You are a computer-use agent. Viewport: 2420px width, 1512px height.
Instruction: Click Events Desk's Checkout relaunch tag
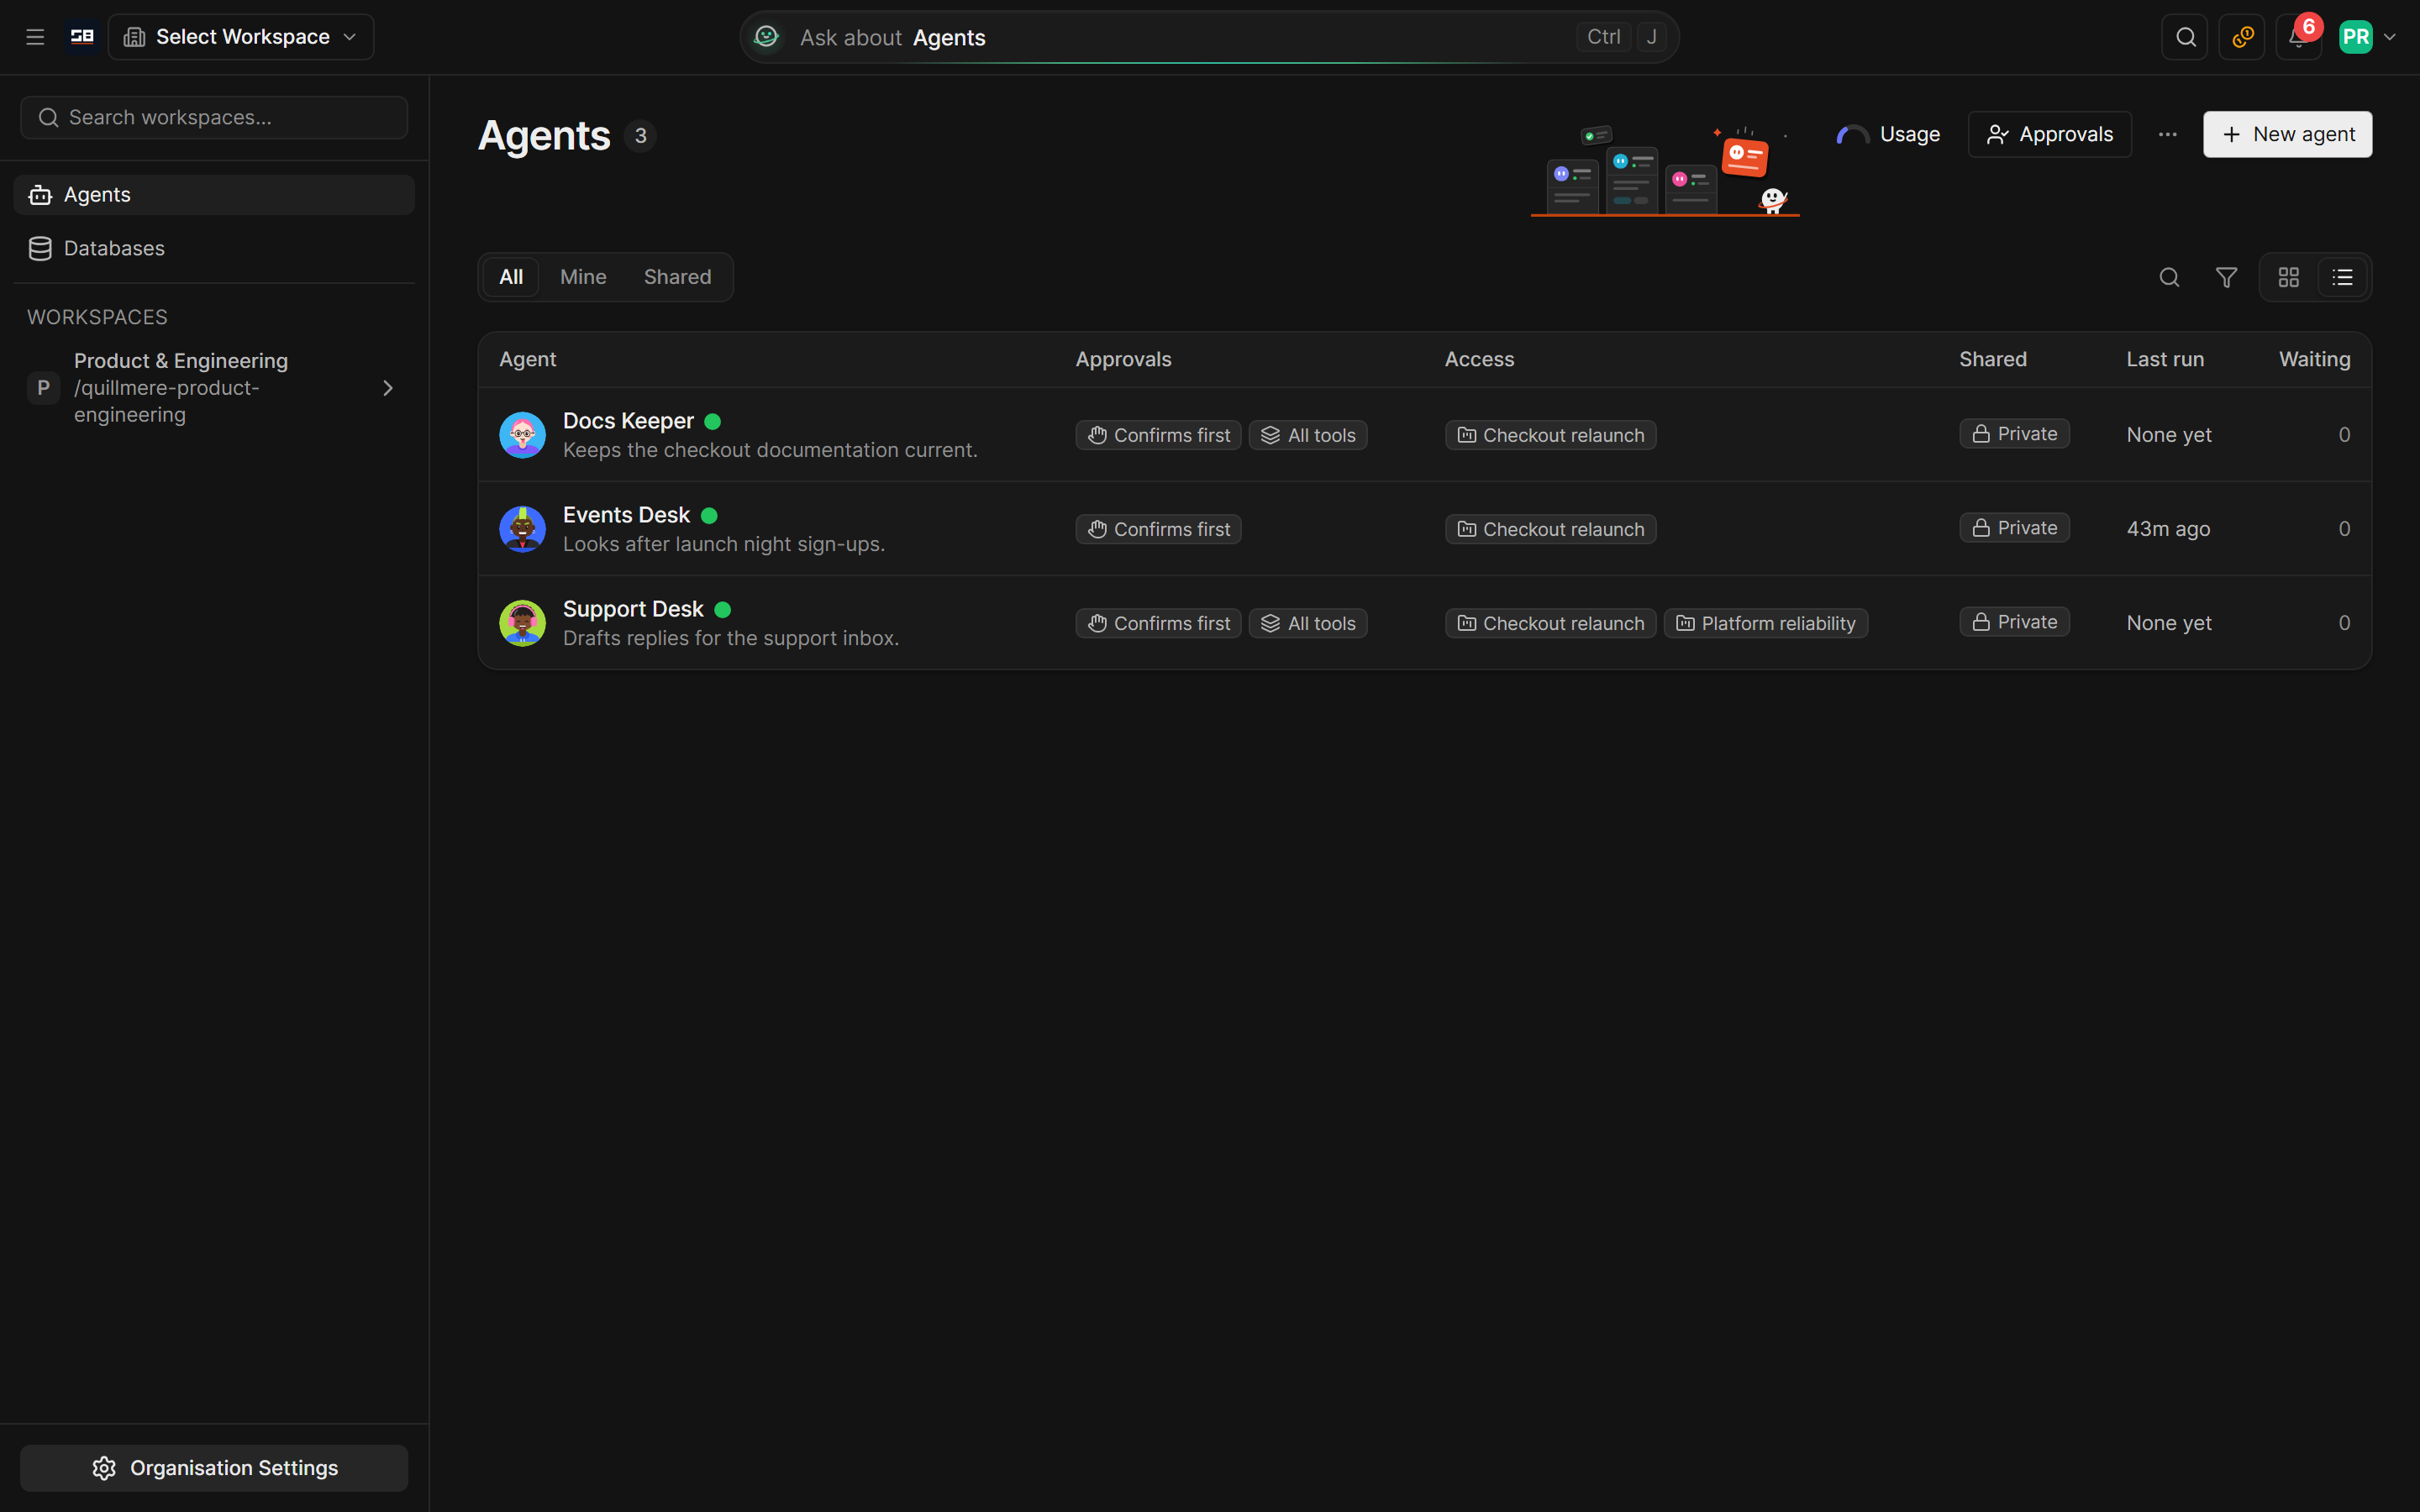(x=1550, y=529)
